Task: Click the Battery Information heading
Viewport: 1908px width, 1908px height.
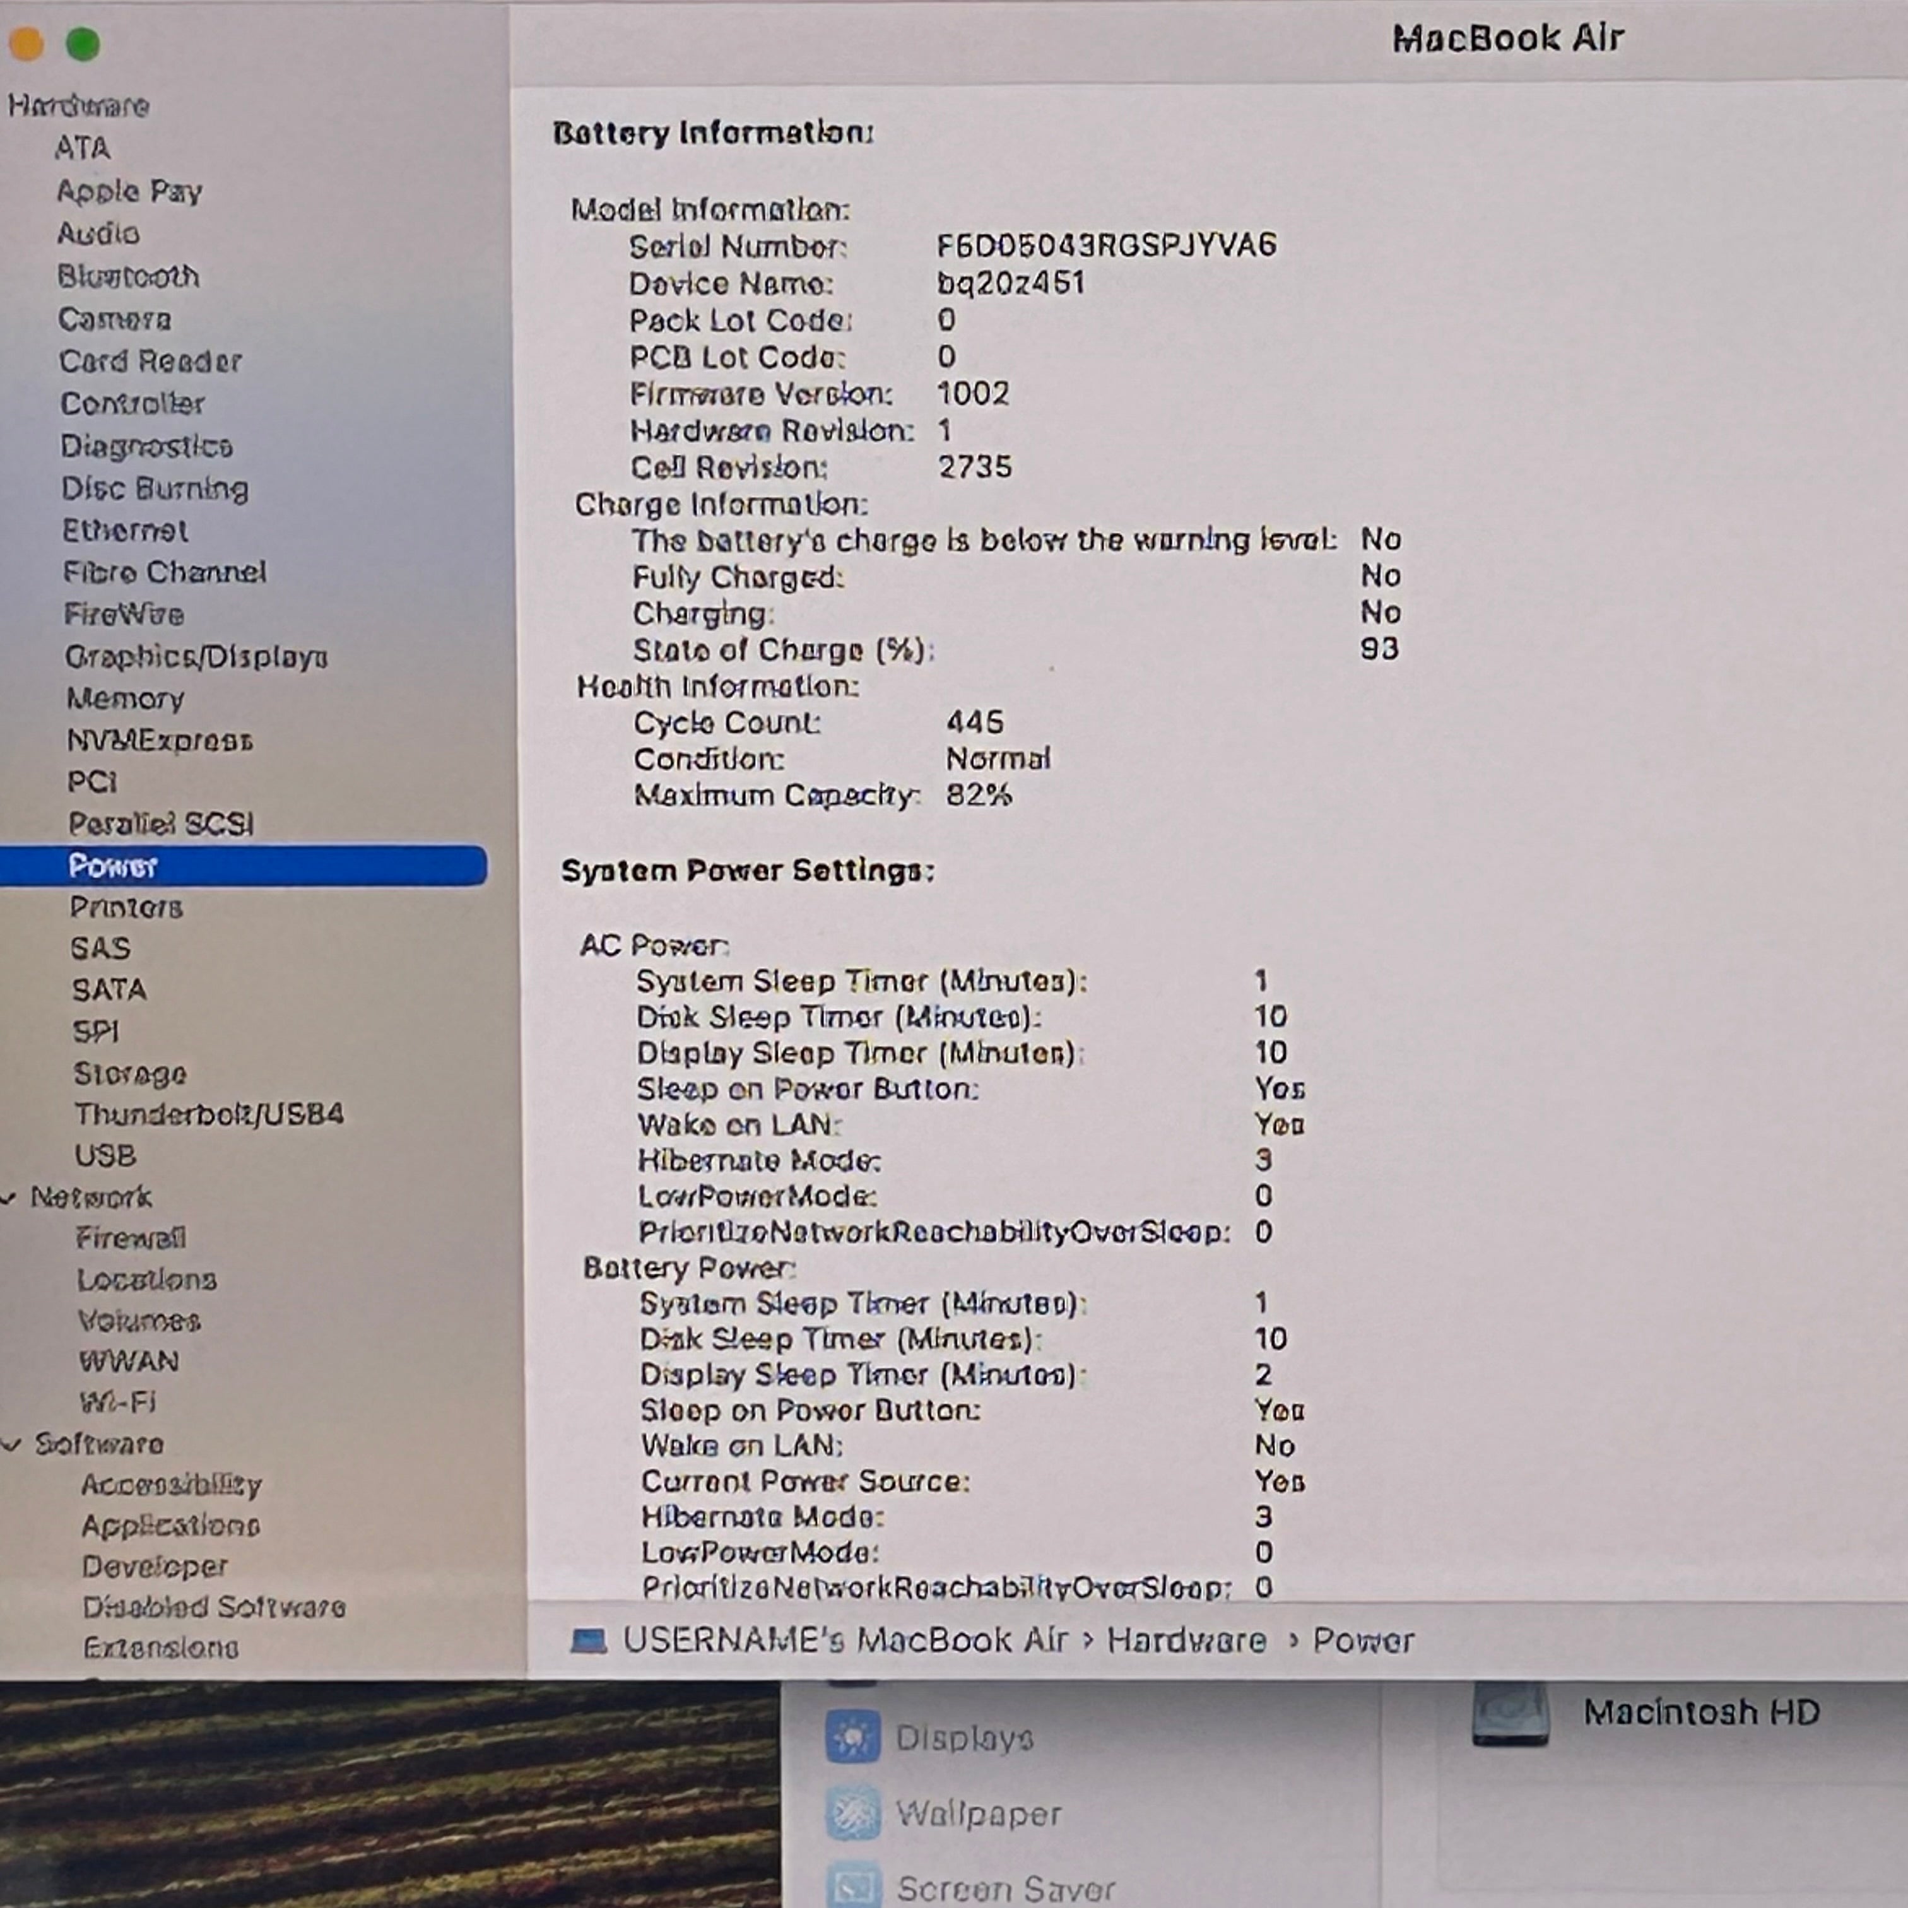Action: (713, 133)
